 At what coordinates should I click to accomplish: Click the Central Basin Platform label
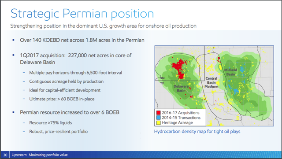(211, 82)
